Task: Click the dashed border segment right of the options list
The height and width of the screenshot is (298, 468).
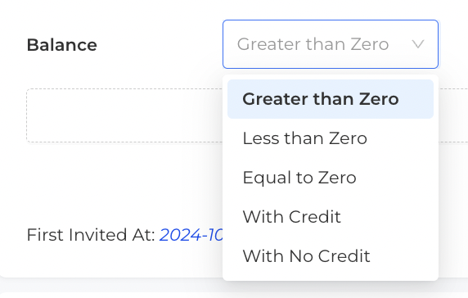Action: [453, 88]
